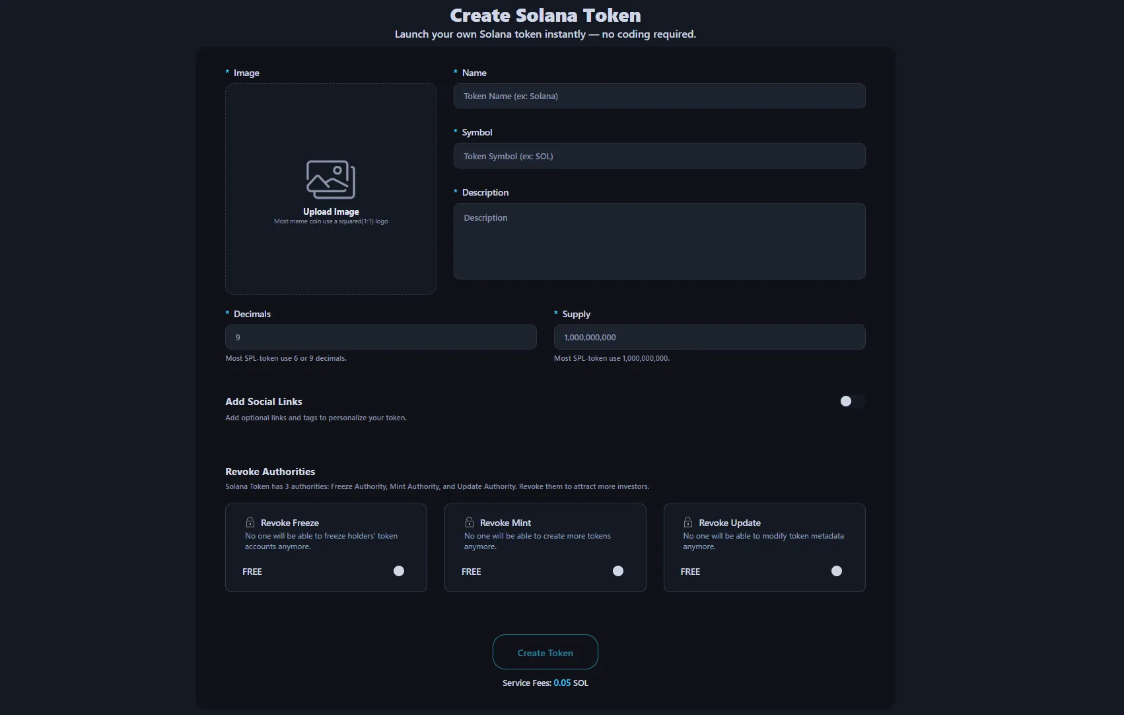Select the Revoke Mint card
1124x715 pixels.
545,548
